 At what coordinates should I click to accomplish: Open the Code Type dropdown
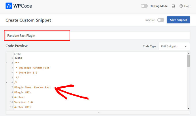coord(174,46)
